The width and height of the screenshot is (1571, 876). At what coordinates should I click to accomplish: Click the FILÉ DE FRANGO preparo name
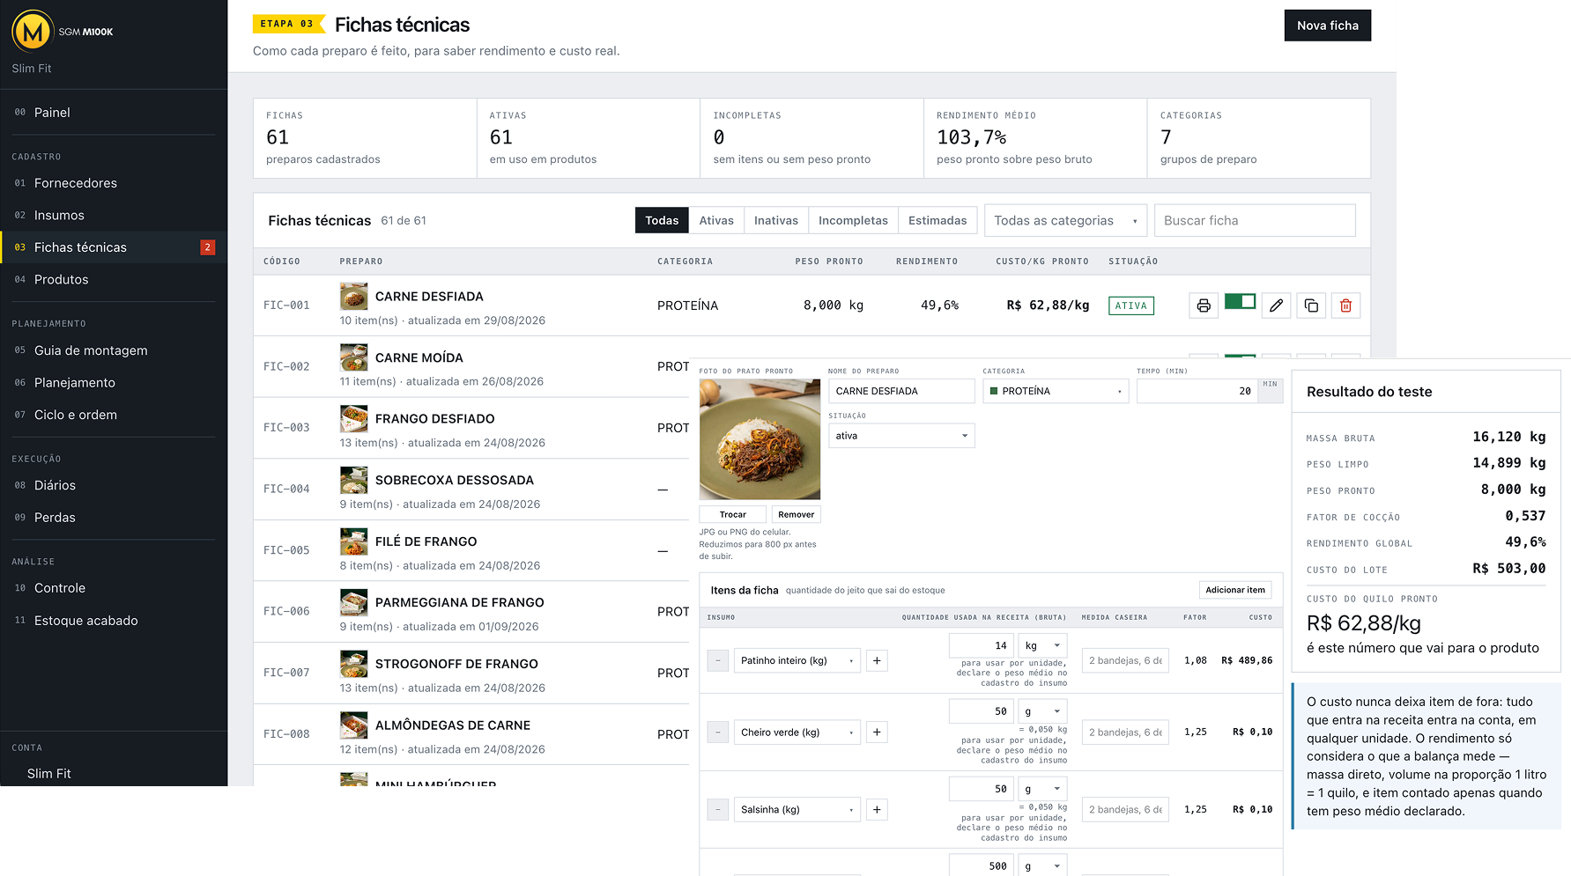426,541
